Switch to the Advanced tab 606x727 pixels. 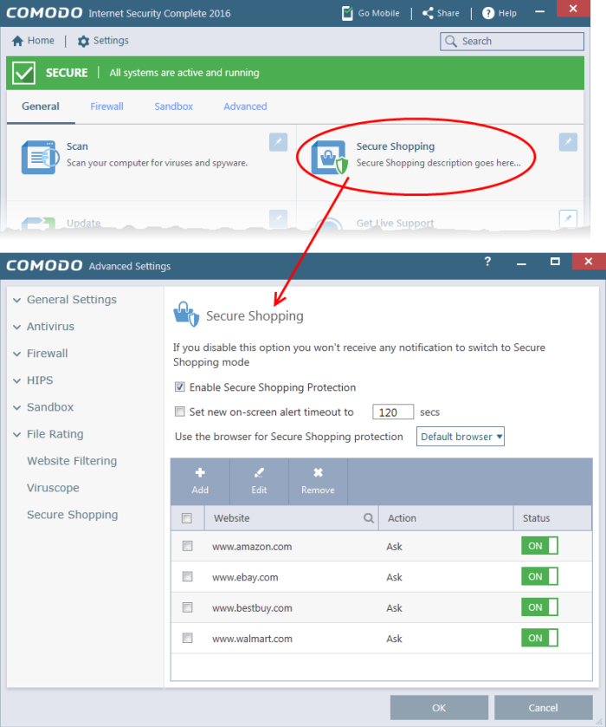tap(245, 107)
